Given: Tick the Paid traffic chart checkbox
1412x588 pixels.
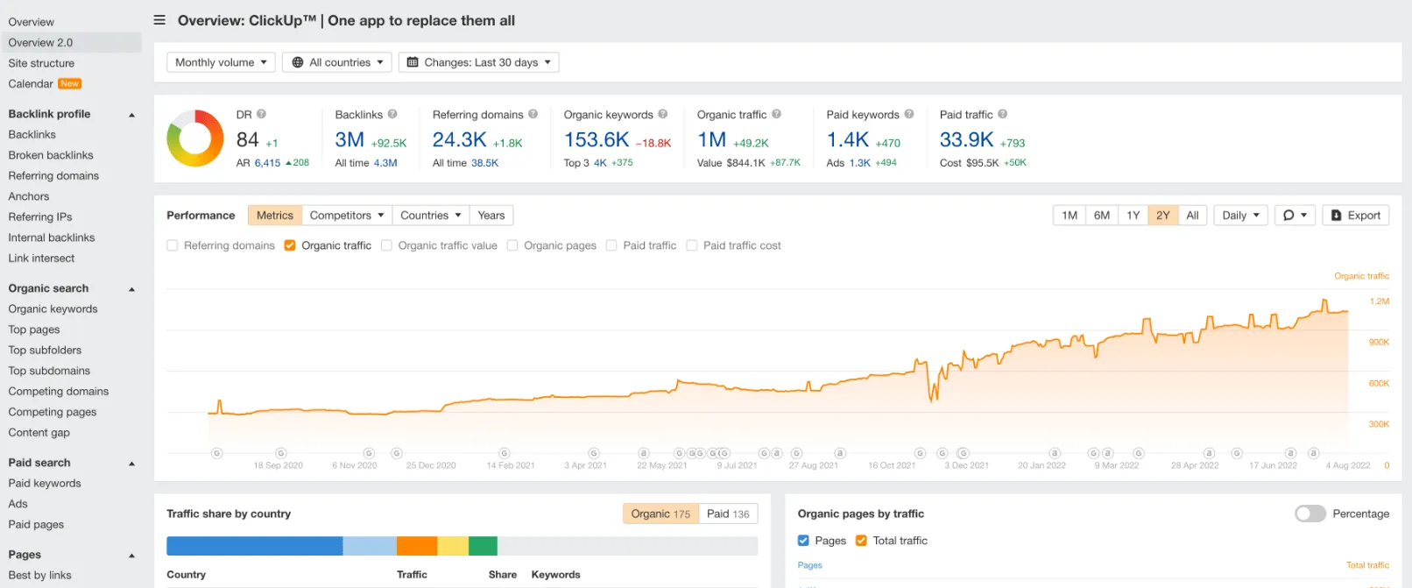Looking at the screenshot, I should [x=611, y=245].
